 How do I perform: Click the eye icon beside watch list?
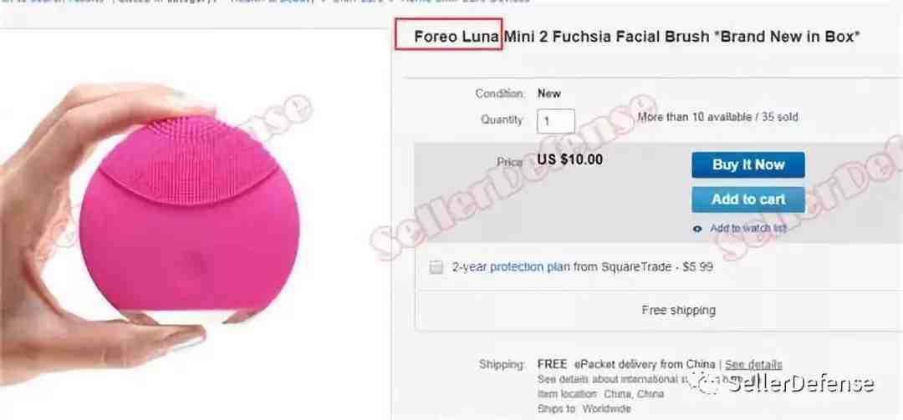click(697, 229)
